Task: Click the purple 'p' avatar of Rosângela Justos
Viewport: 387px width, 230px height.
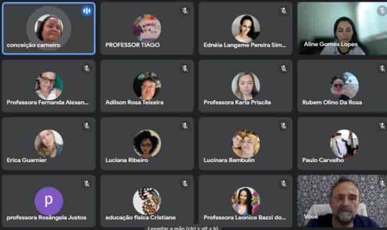Action: 49,201
